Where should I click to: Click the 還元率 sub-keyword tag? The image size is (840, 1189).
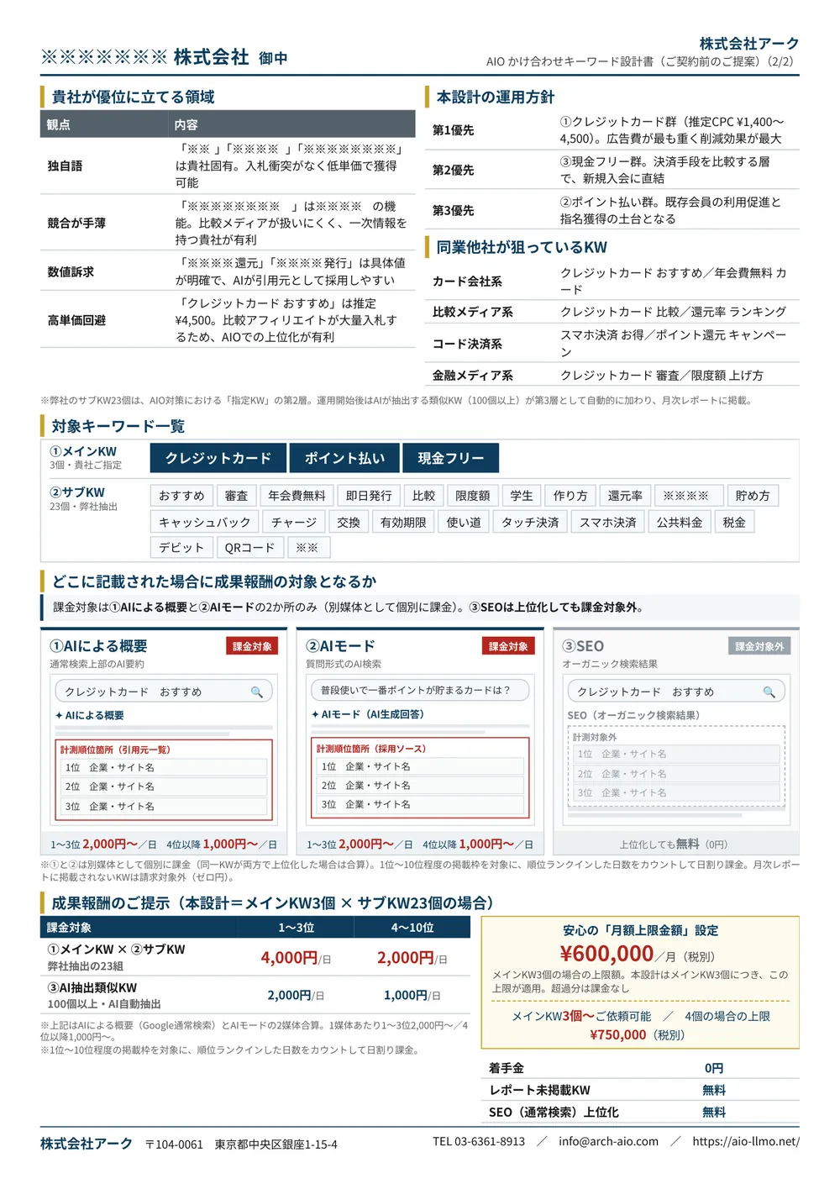click(626, 496)
